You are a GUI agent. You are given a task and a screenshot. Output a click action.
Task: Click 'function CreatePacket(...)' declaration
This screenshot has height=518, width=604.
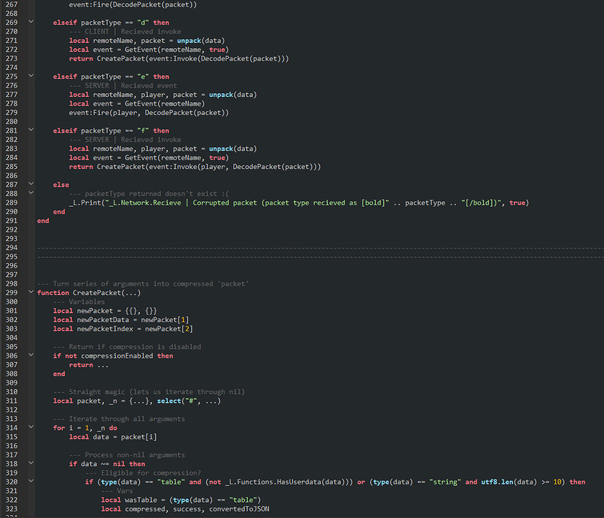click(89, 293)
